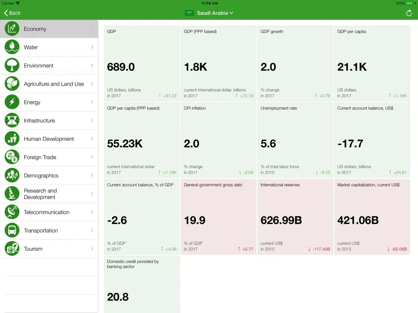
Task: Open the Unemployment rate card
Action: 295,140
